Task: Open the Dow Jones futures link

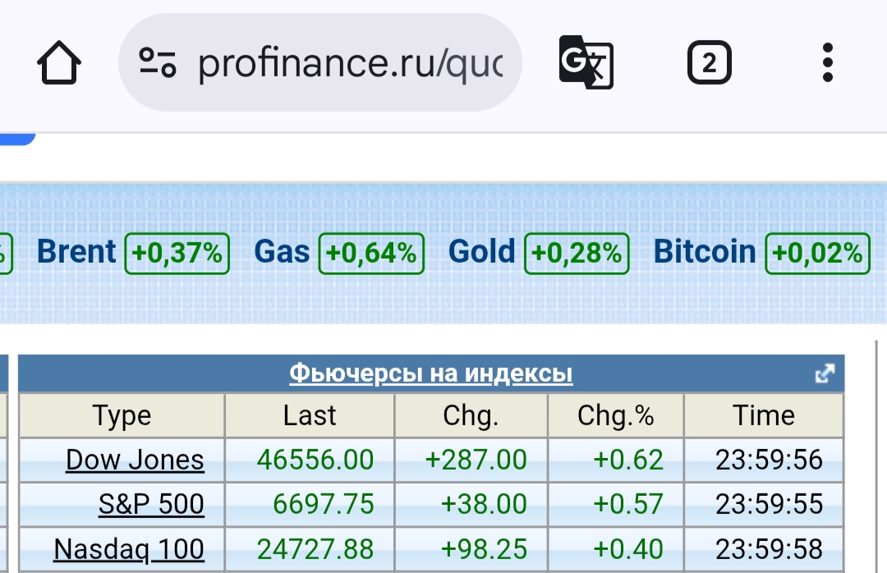Action: pos(135,460)
